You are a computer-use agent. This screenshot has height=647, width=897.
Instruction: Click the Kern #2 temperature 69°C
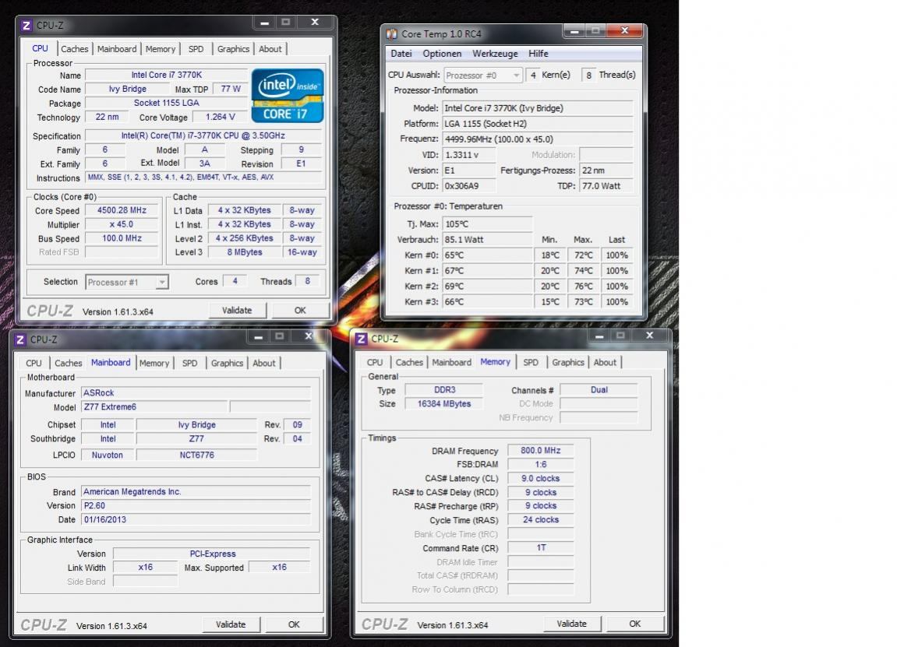tap(487, 287)
